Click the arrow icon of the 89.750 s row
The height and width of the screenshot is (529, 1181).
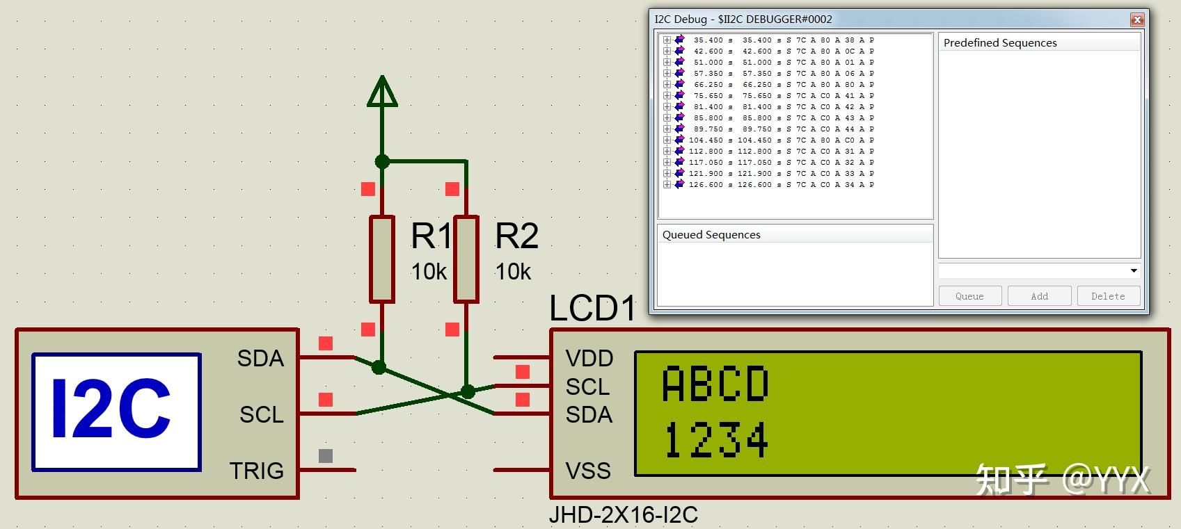[679, 129]
